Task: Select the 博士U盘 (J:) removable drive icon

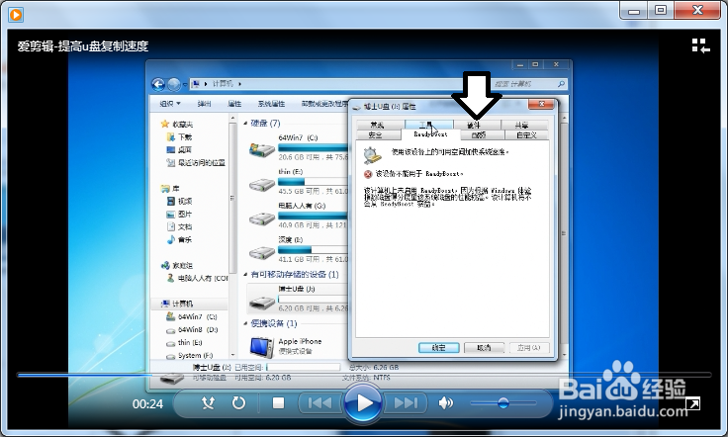Action: tap(262, 303)
